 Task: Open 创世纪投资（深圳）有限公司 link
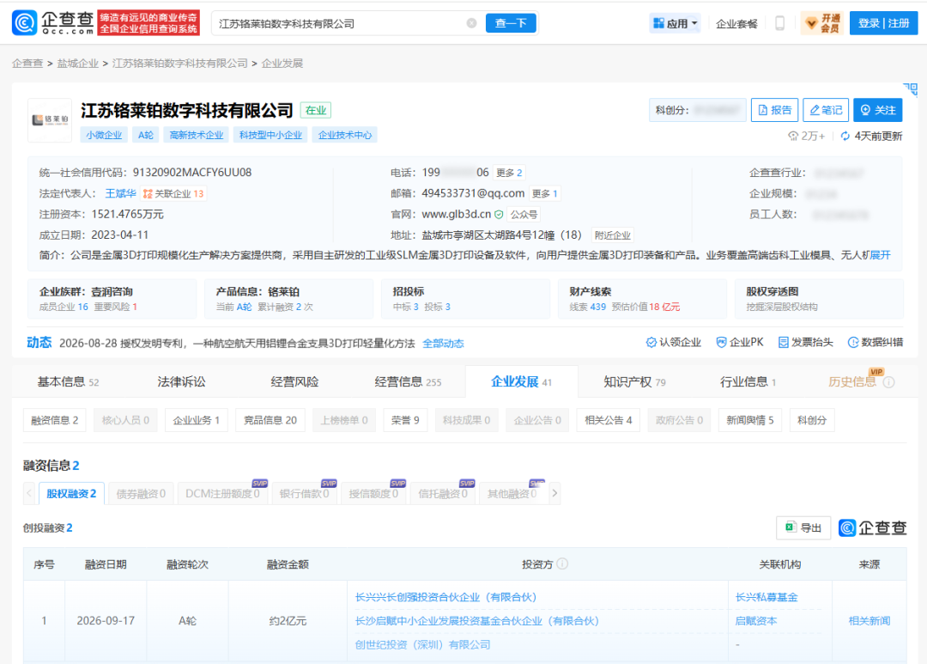(422, 644)
